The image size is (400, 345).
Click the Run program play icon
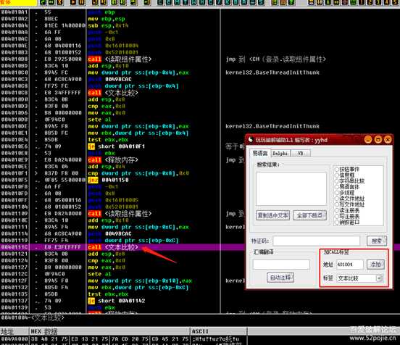coord(73,2)
